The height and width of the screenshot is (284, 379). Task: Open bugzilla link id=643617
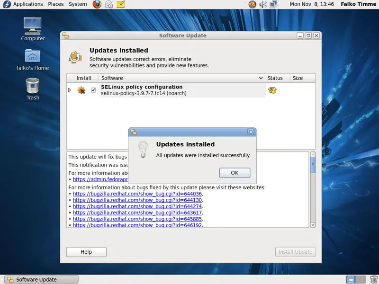(137, 213)
